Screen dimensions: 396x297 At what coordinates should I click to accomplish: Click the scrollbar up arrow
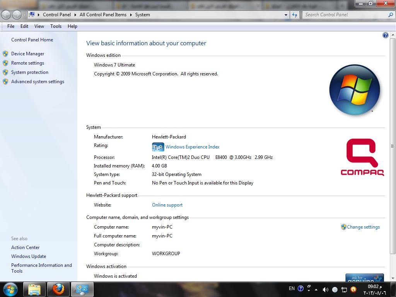(393, 35)
